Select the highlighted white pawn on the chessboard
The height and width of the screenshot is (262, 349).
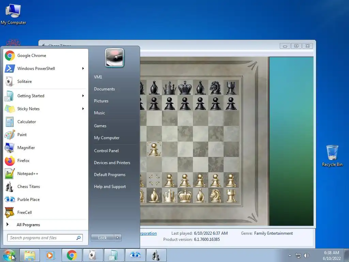click(154, 149)
